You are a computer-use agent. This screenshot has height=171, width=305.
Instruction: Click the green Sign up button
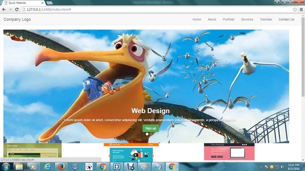coord(151,128)
